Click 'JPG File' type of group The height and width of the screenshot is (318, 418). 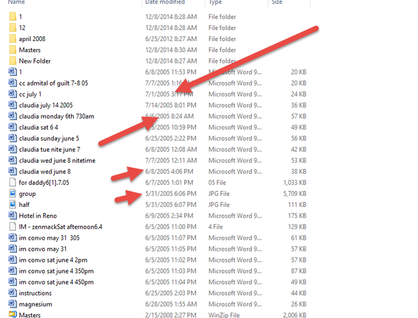(x=219, y=194)
